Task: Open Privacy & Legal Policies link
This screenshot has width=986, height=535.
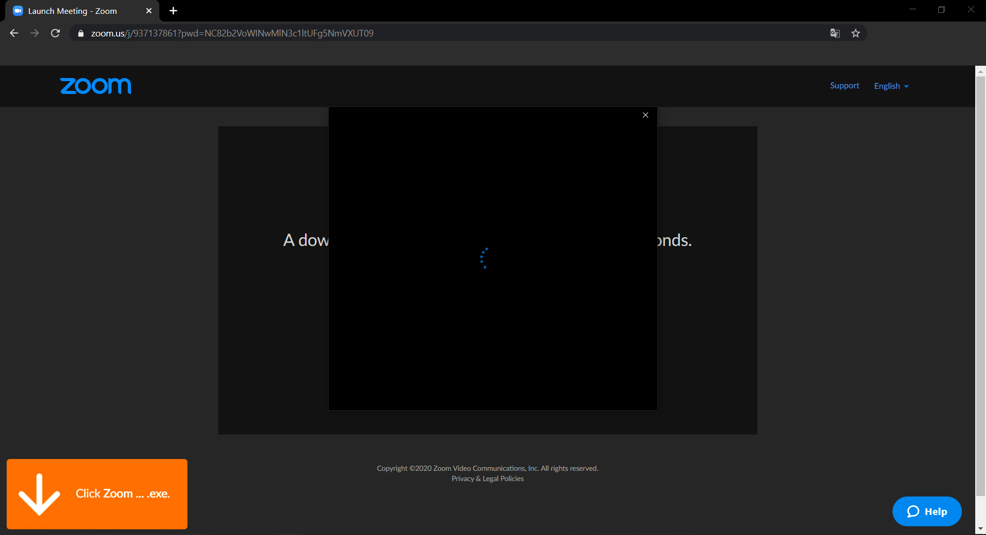Action: (x=487, y=479)
